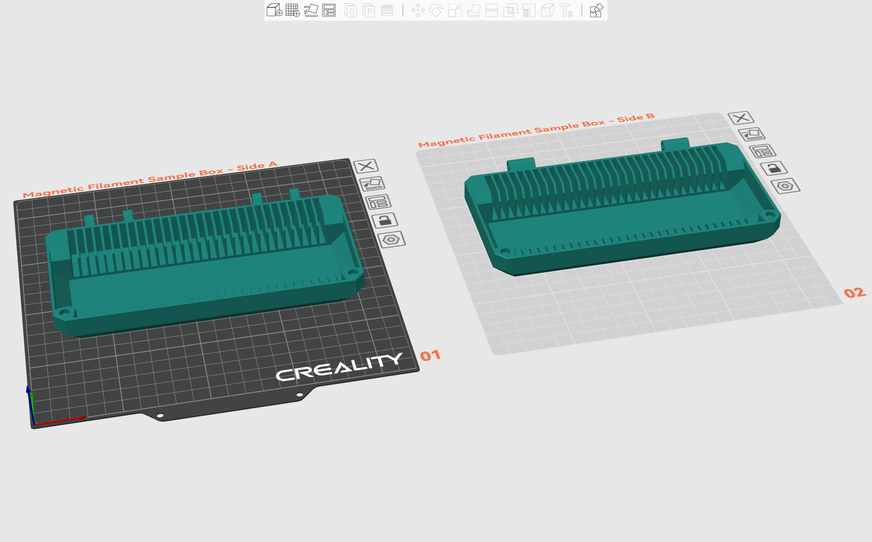
Task: Select the teal sample box on plate 02
Action: (x=622, y=207)
